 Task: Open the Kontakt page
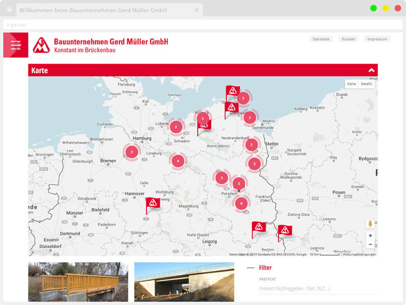pos(348,39)
